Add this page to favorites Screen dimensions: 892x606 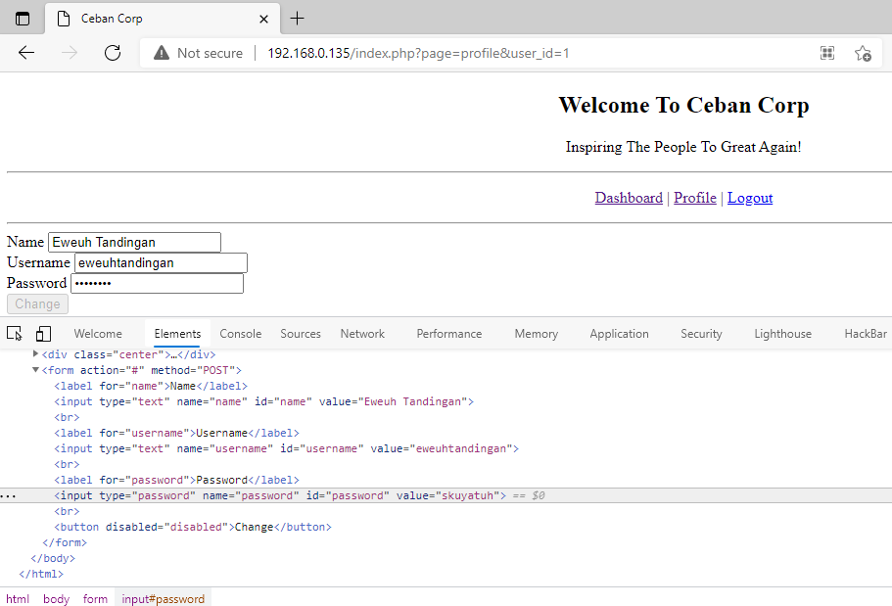tap(863, 53)
